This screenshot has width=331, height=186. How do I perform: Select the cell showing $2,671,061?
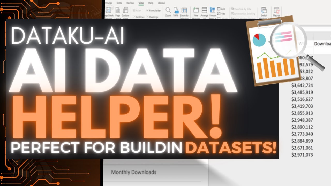pyautogui.click(x=302, y=148)
